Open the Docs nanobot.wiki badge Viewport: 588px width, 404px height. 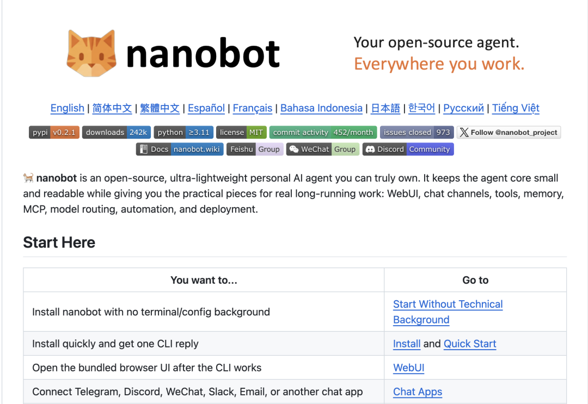tap(180, 149)
